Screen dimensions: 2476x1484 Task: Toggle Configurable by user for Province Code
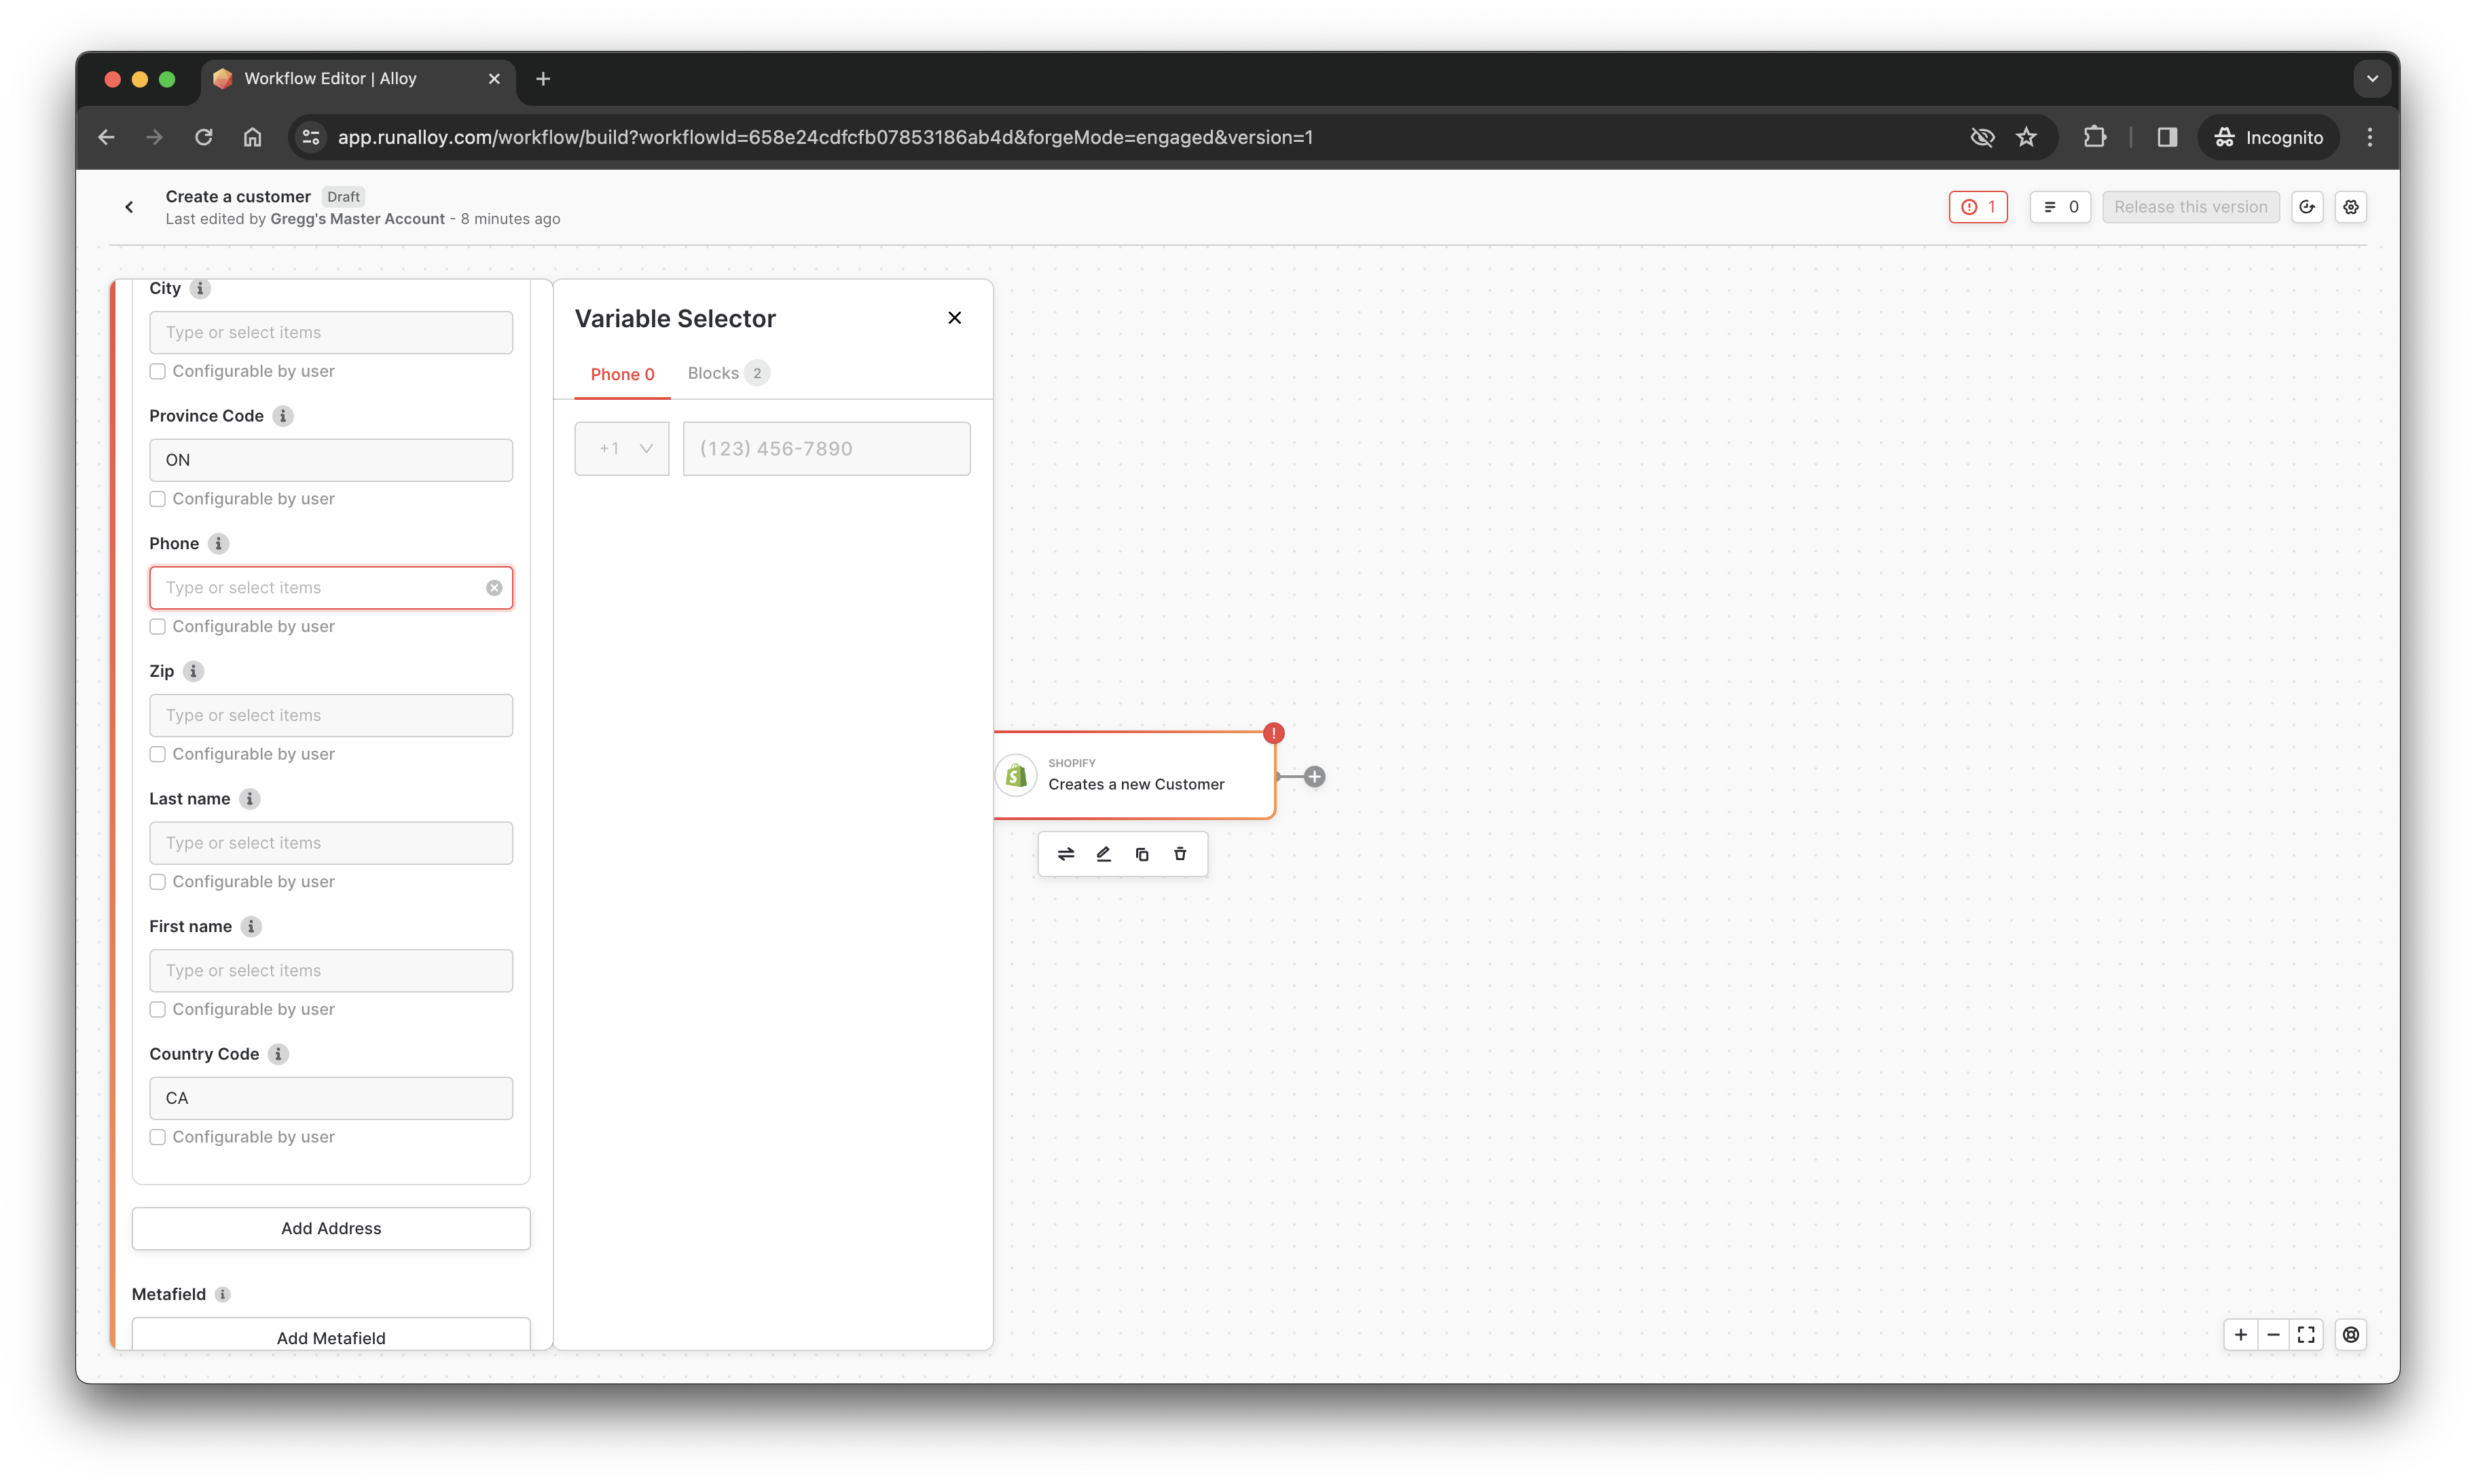click(157, 499)
